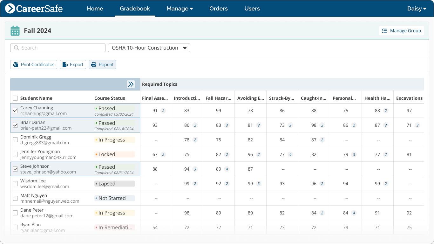Open the Daisy account dropdown
Viewport: 434px width, 244px height.
click(417, 9)
